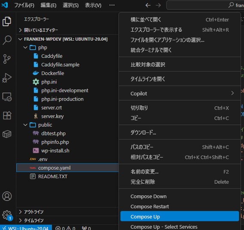Collapse the FRANKEN-WPDEV workspace root
Viewport: 244px width, 230px height.
(20, 39)
